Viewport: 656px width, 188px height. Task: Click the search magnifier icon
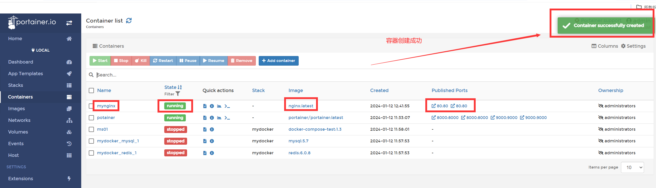(91, 75)
